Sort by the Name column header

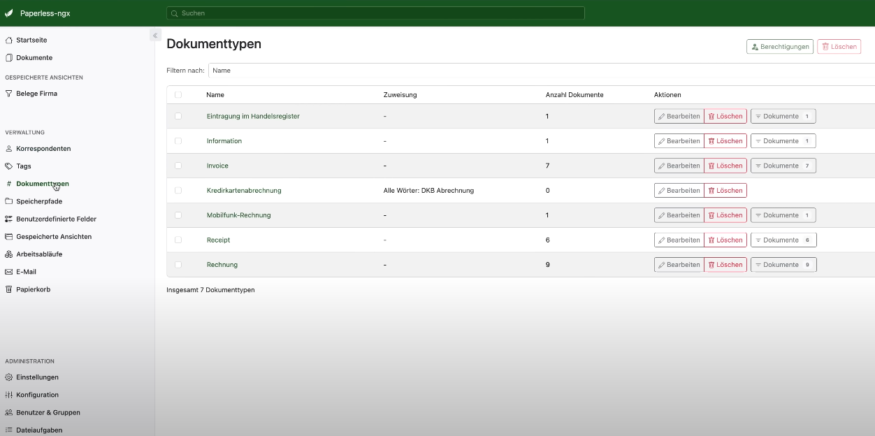coord(215,94)
